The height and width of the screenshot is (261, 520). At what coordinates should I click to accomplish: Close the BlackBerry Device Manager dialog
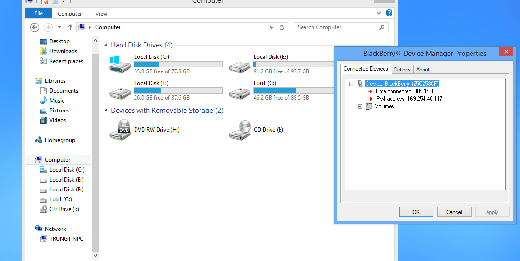click(506, 51)
